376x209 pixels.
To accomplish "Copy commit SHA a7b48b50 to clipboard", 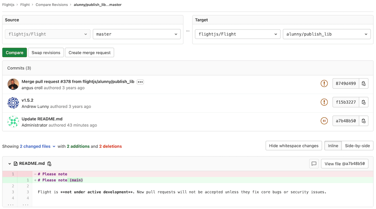I will coord(364,121).
